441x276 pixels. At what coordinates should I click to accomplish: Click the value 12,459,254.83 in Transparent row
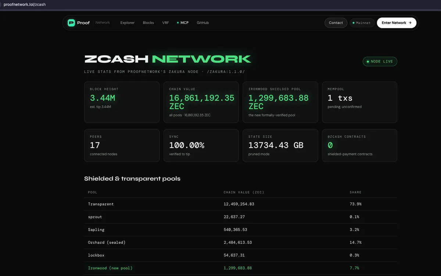[x=239, y=204]
